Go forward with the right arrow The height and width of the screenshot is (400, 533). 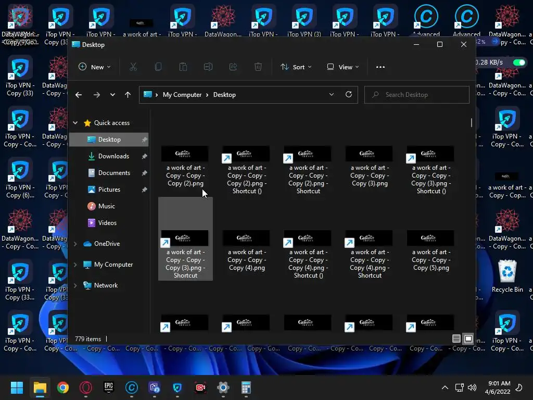(x=96, y=95)
